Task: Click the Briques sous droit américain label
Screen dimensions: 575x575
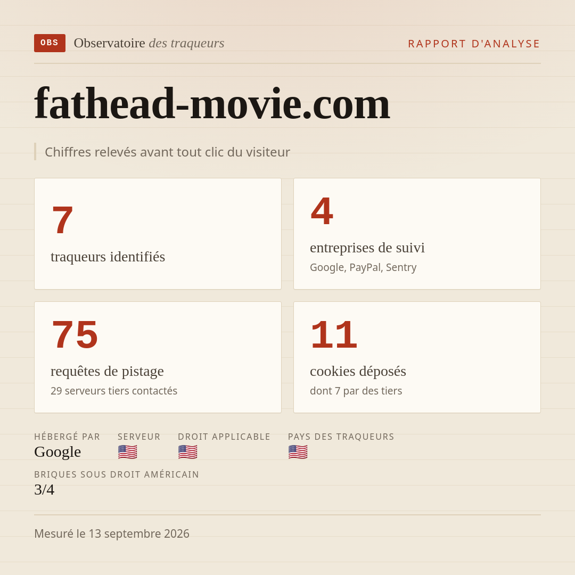Action: (117, 474)
